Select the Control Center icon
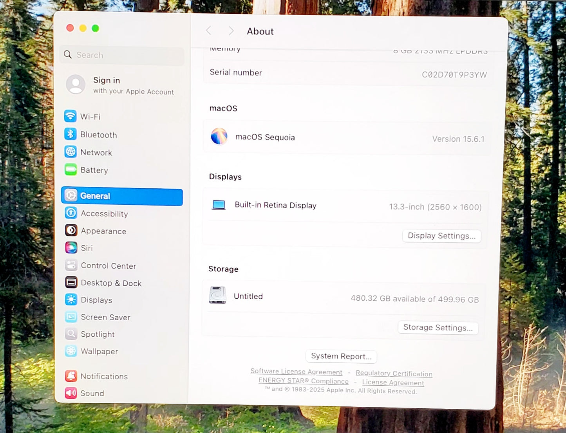 pyautogui.click(x=71, y=265)
